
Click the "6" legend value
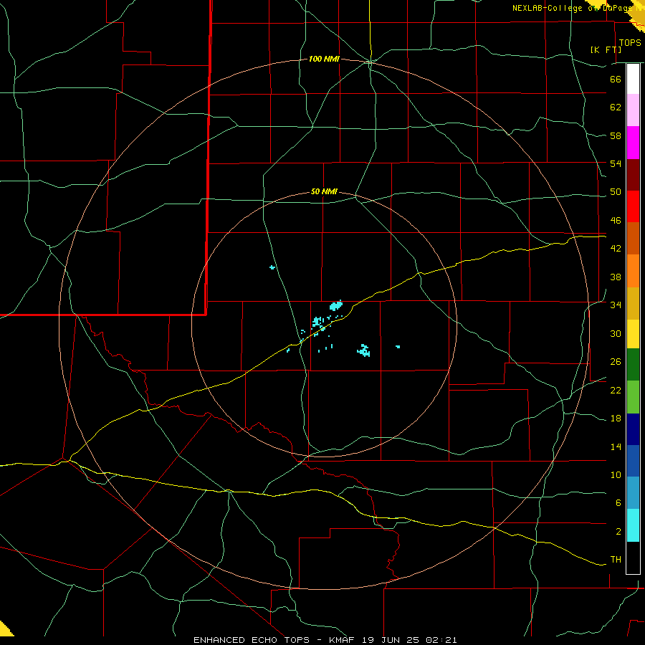pyautogui.click(x=618, y=503)
